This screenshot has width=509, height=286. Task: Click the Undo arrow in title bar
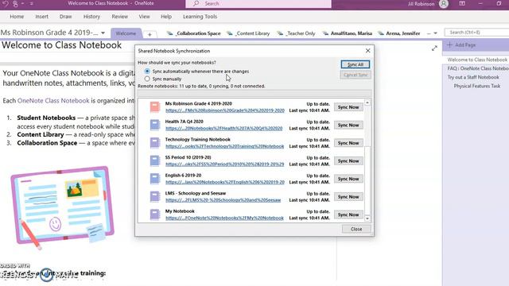click(6, 3)
